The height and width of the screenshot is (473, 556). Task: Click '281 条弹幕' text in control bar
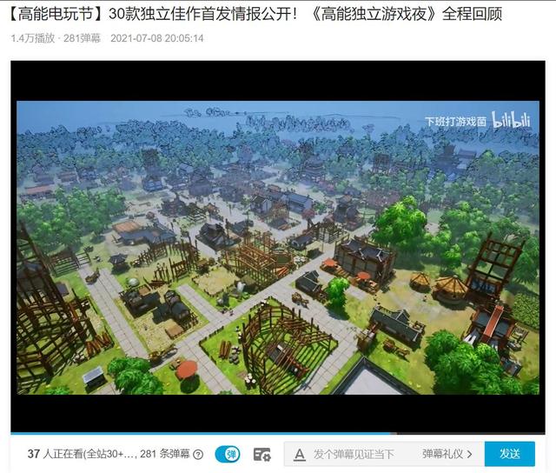tap(165, 454)
